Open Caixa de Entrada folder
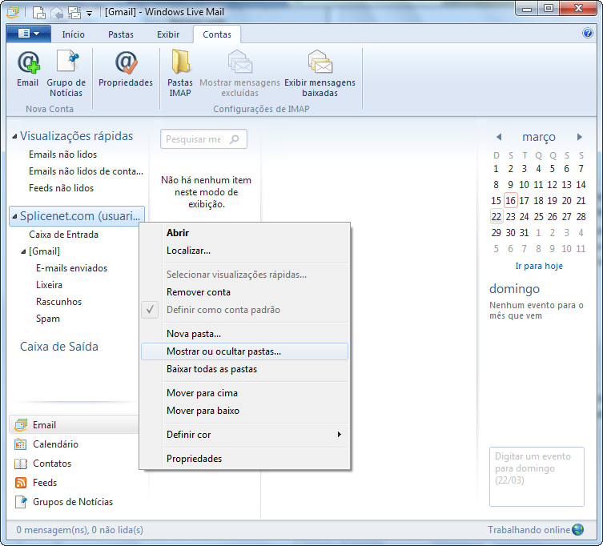This screenshot has height=546, width=603. 63,235
